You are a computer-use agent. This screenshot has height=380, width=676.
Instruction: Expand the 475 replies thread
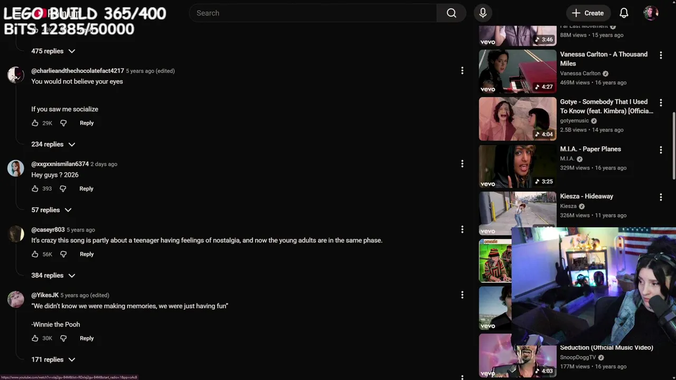[53, 51]
